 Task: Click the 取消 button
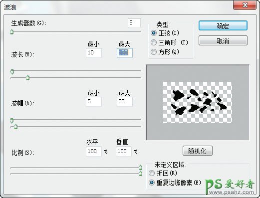tap(223, 40)
